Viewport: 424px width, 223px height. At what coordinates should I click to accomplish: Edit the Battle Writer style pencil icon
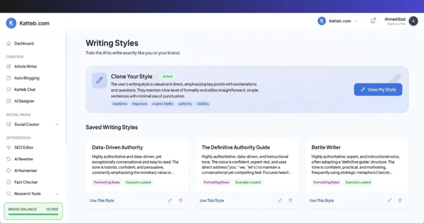coord(389,201)
